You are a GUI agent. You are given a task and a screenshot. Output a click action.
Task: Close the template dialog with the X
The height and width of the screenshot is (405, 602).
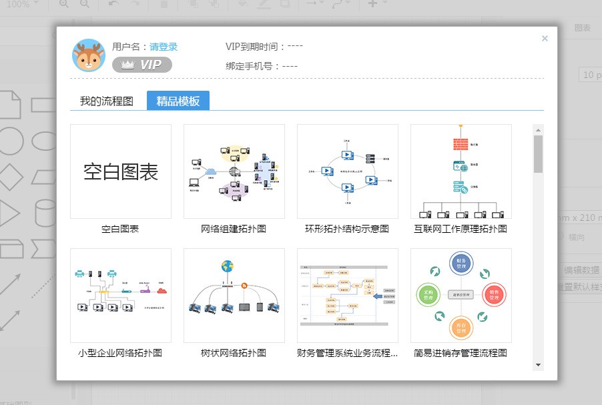(x=545, y=39)
